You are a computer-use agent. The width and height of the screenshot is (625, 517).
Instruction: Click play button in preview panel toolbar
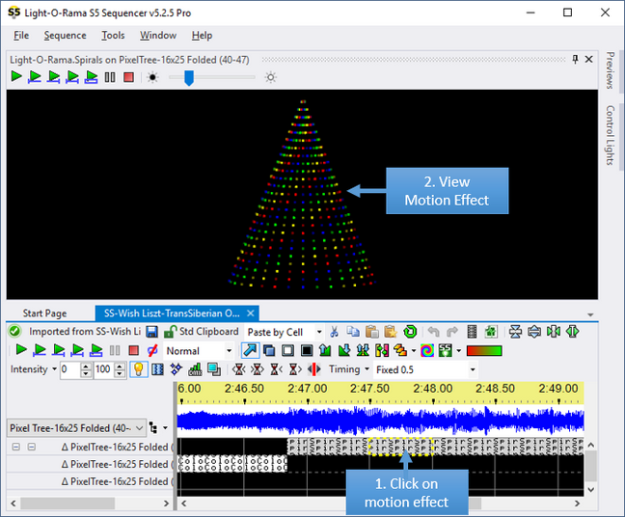point(16,76)
